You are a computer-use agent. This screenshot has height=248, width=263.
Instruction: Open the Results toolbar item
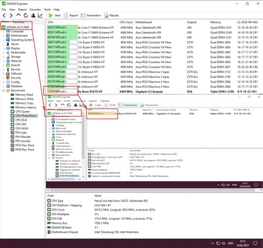point(112,16)
